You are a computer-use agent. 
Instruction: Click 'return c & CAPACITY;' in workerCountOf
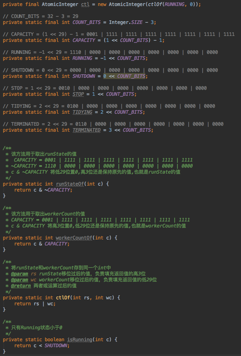click(x=42, y=243)
